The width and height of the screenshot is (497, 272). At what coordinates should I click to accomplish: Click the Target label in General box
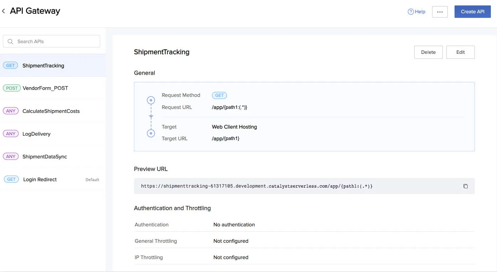[169, 127]
